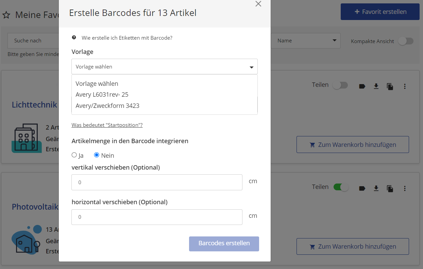
Task: Open the three-dot menu in Photovoltaik row
Action: [405, 188]
